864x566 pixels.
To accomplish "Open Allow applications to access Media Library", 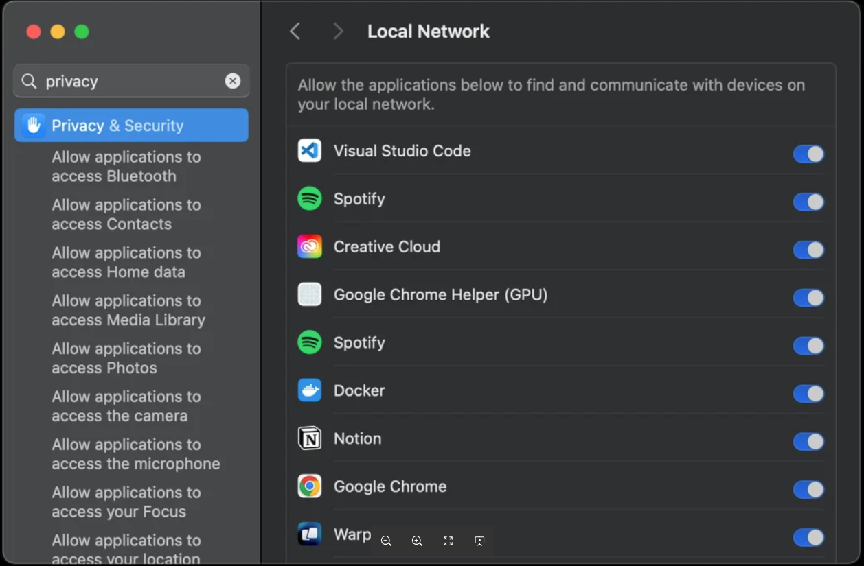I will (128, 311).
